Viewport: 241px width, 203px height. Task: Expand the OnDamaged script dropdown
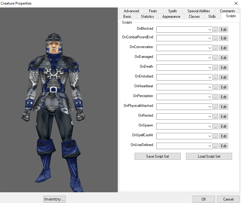[209, 58]
